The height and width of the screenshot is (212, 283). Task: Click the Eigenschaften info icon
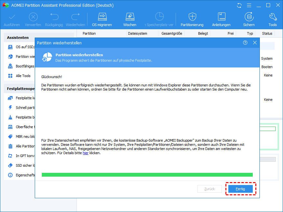10,175
